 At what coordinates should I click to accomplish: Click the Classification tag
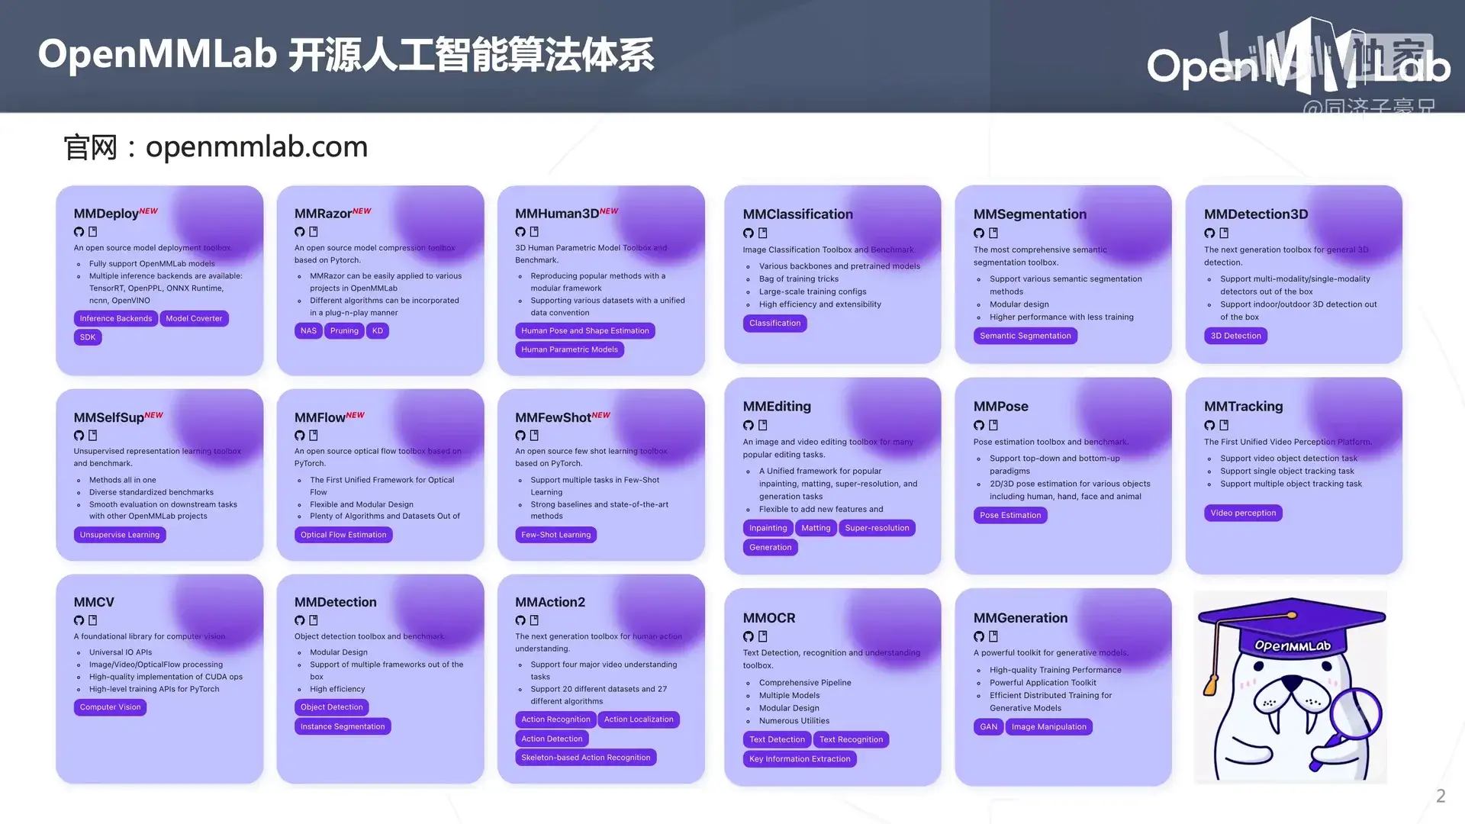(775, 323)
